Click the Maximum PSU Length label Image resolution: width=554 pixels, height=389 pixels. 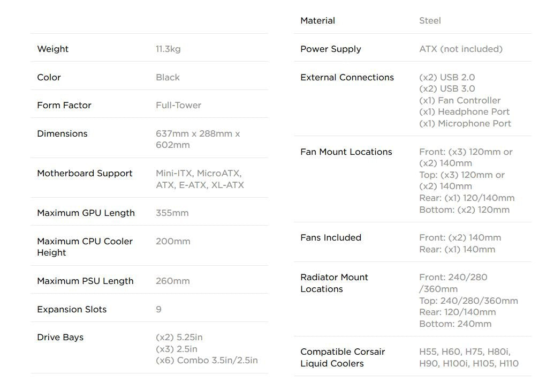tap(85, 281)
